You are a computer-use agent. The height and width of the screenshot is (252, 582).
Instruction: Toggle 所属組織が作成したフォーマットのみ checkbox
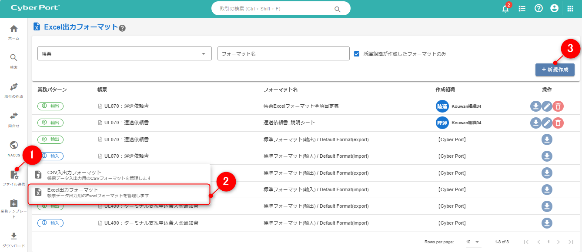[x=357, y=54]
